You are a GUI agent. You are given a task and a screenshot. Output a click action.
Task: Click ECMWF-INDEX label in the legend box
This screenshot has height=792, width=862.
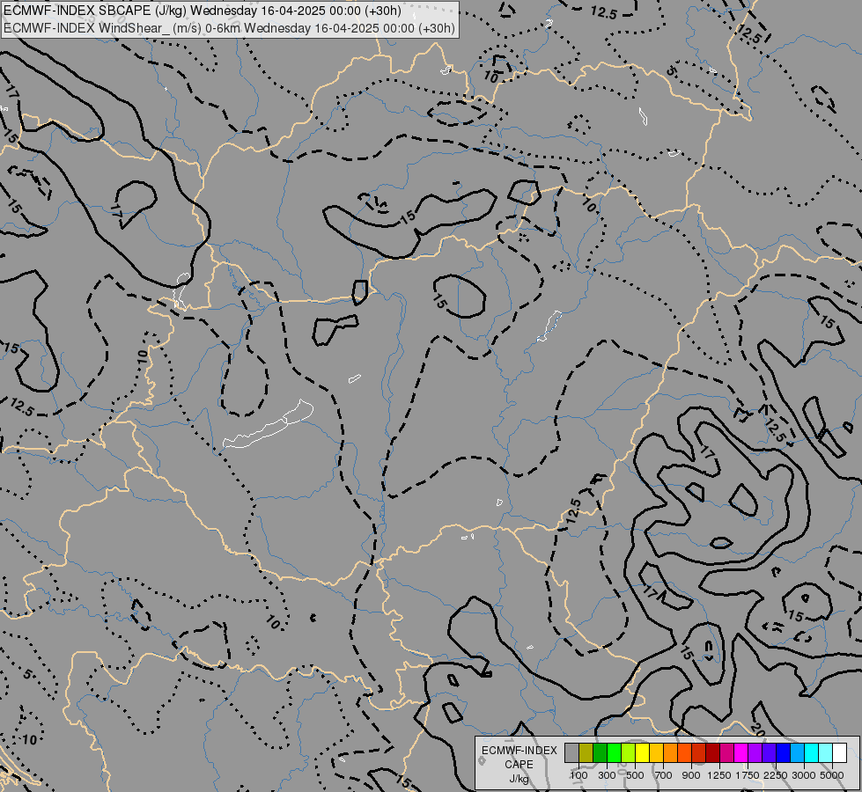519,751
